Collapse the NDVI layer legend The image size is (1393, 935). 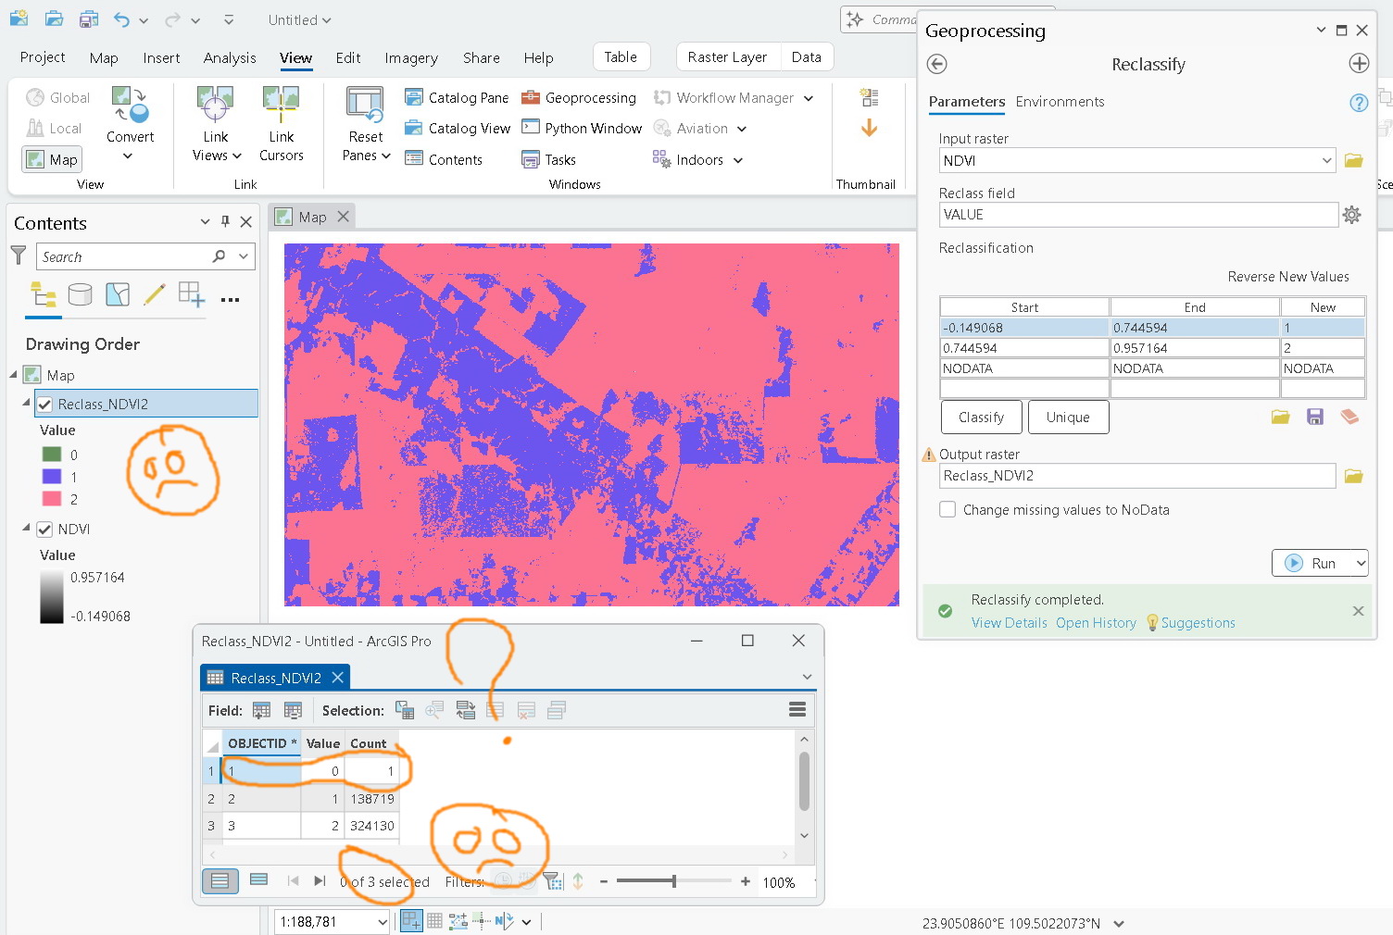[26, 529]
